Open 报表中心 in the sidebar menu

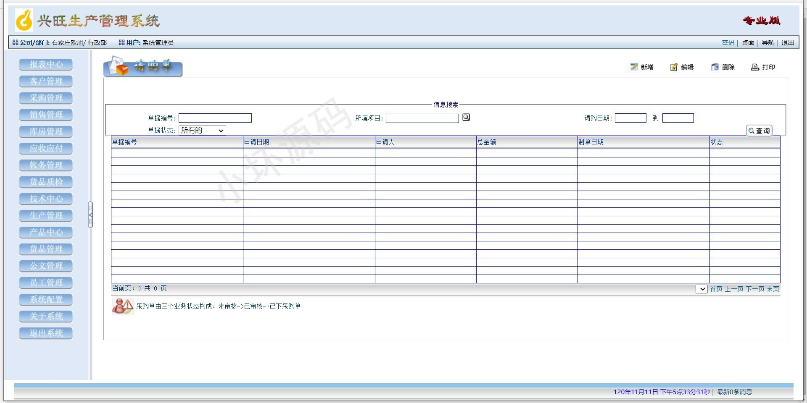(46, 65)
